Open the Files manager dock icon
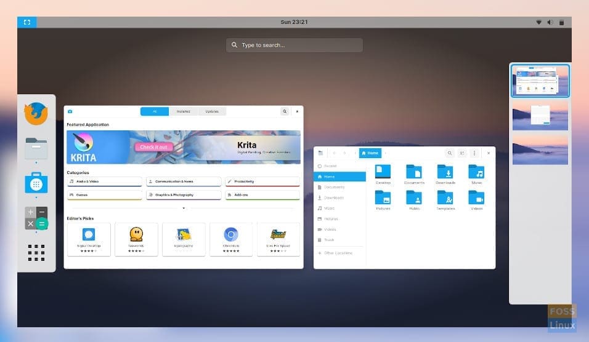The height and width of the screenshot is (342, 589). [36, 148]
